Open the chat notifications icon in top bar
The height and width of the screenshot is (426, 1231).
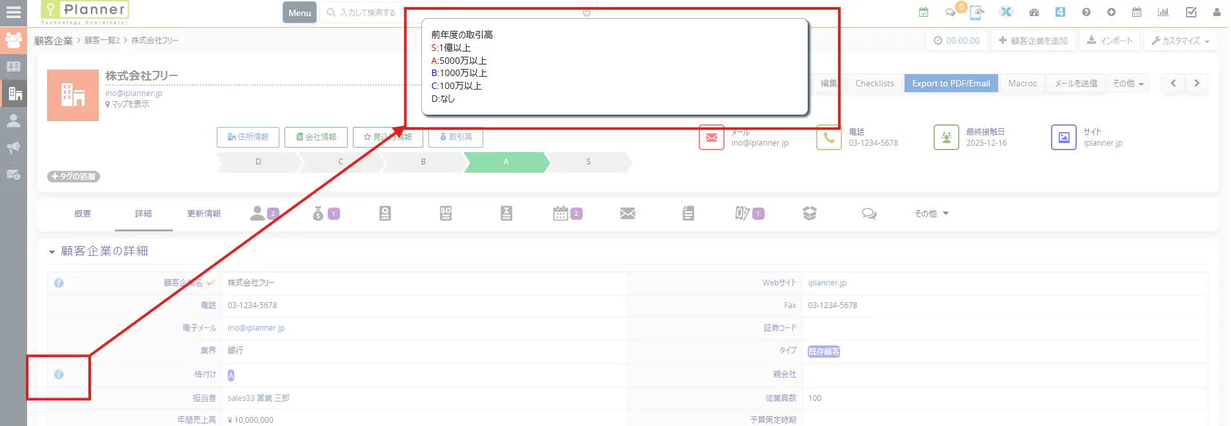(950, 12)
